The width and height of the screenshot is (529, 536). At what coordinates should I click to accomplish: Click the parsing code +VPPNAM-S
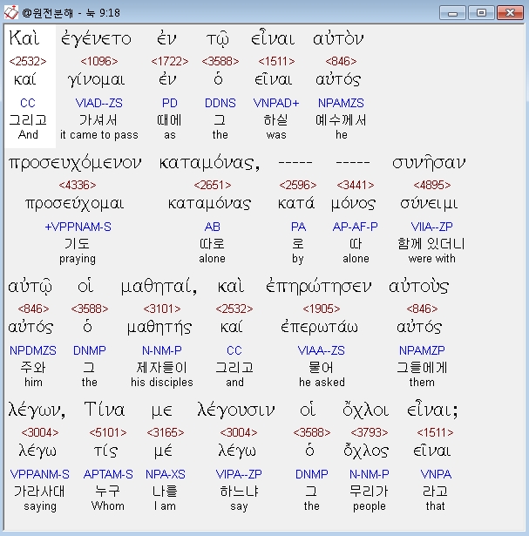point(78,227)
